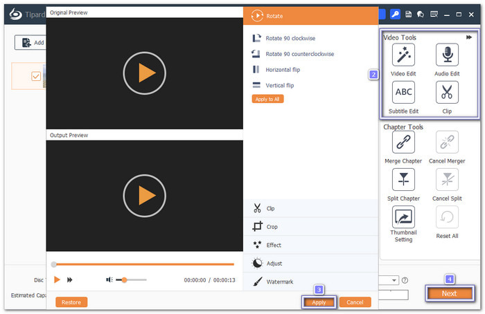
Task: Click the Cancel button
Action: [x=355, y=302]
